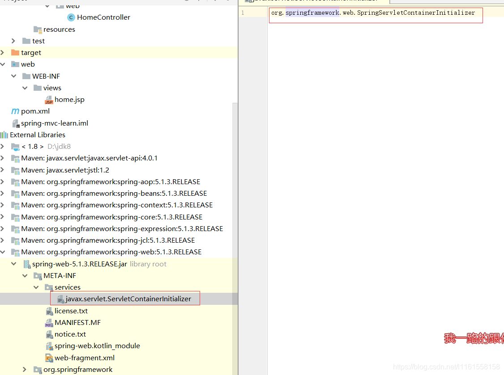Click the HomeController class icon

[71, 17]
